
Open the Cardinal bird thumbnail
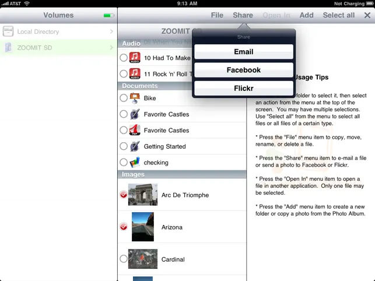(143, 259)
